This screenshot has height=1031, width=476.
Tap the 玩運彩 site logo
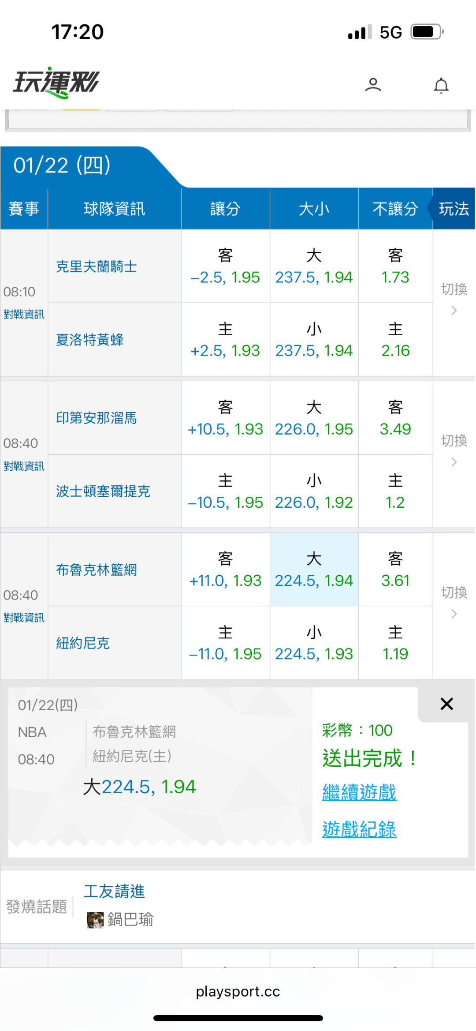[x=56, y=82]
